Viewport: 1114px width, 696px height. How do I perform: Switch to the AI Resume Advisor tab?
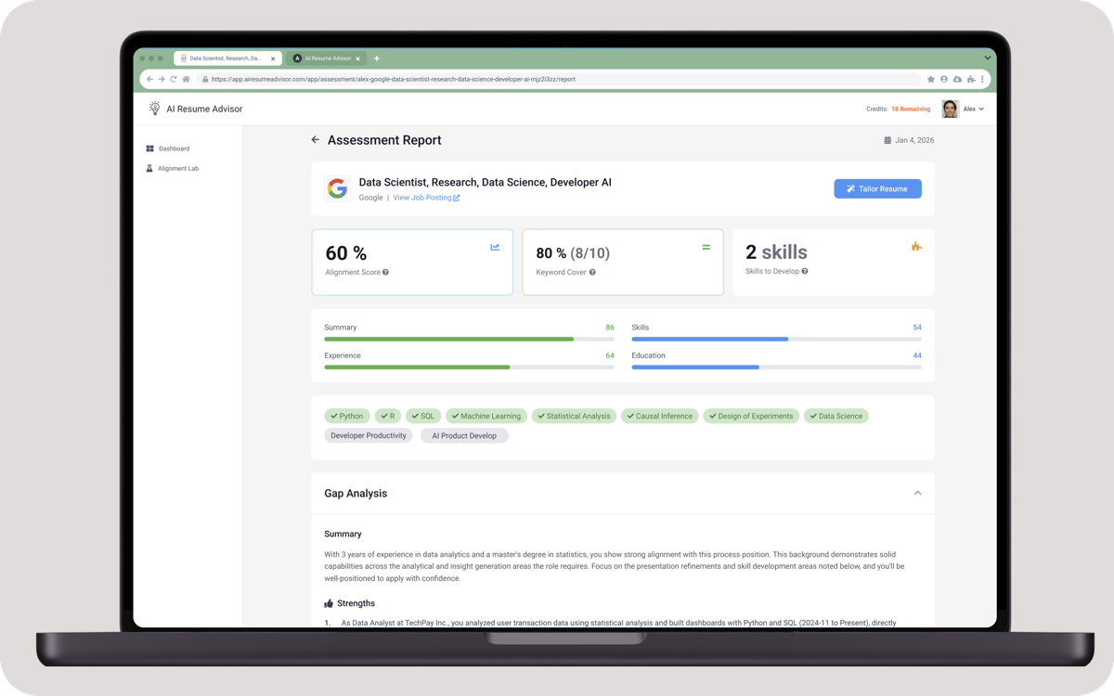(325, 58)
